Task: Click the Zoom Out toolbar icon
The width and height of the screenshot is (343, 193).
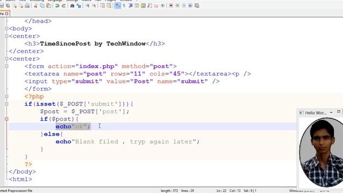Action: coord(94,6)
